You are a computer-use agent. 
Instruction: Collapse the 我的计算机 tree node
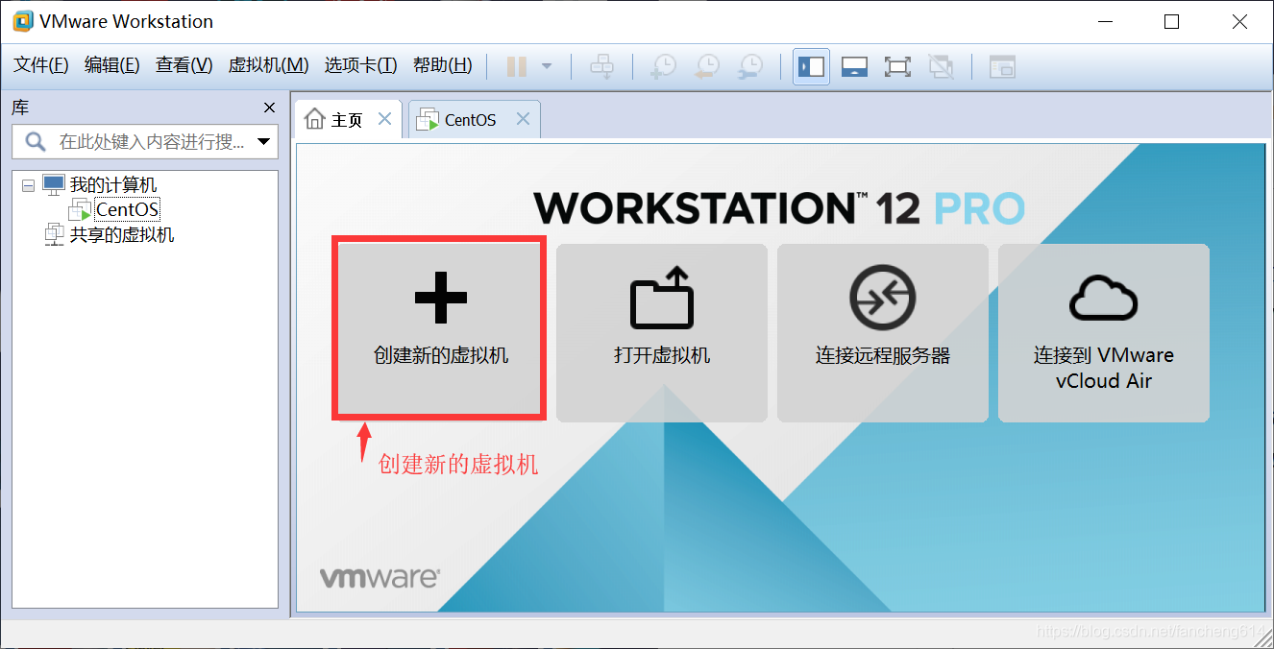click(x=27, y=185)
